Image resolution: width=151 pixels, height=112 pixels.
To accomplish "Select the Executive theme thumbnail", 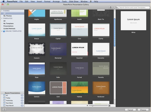I will 101,49.
